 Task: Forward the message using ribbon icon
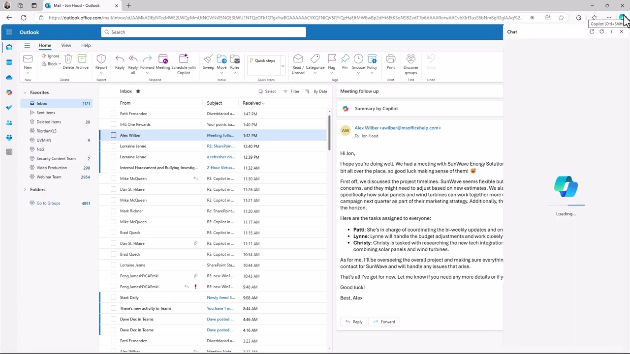tap(147, 59)
